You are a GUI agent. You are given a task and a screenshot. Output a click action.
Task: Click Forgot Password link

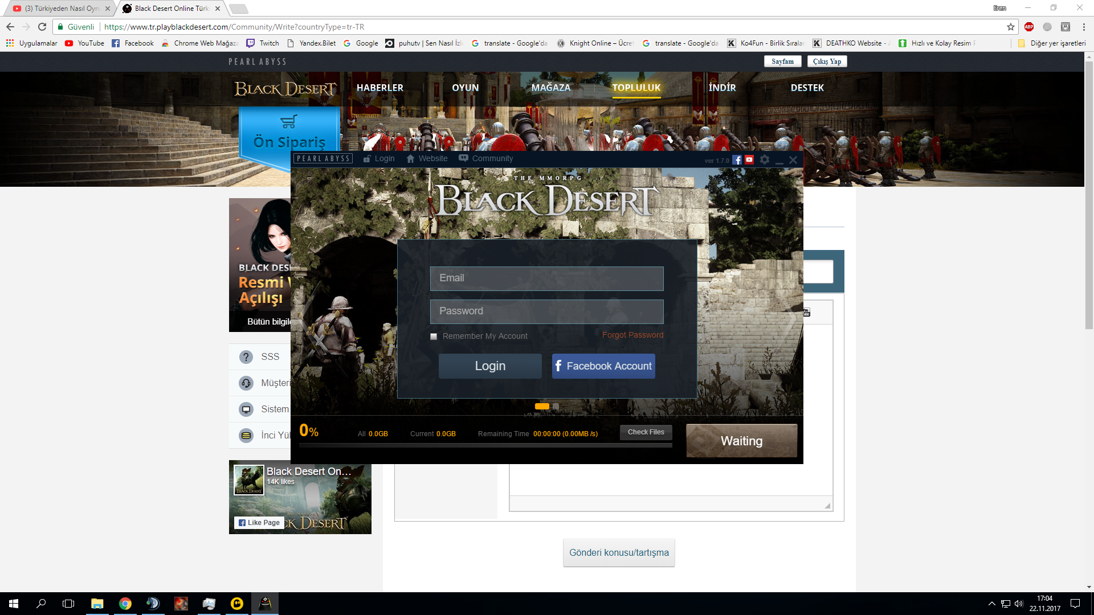click(632, 335)
